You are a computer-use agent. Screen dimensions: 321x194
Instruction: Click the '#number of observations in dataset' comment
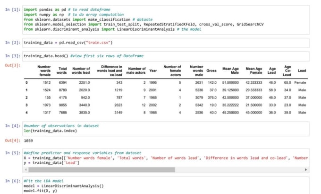[61, 126]
